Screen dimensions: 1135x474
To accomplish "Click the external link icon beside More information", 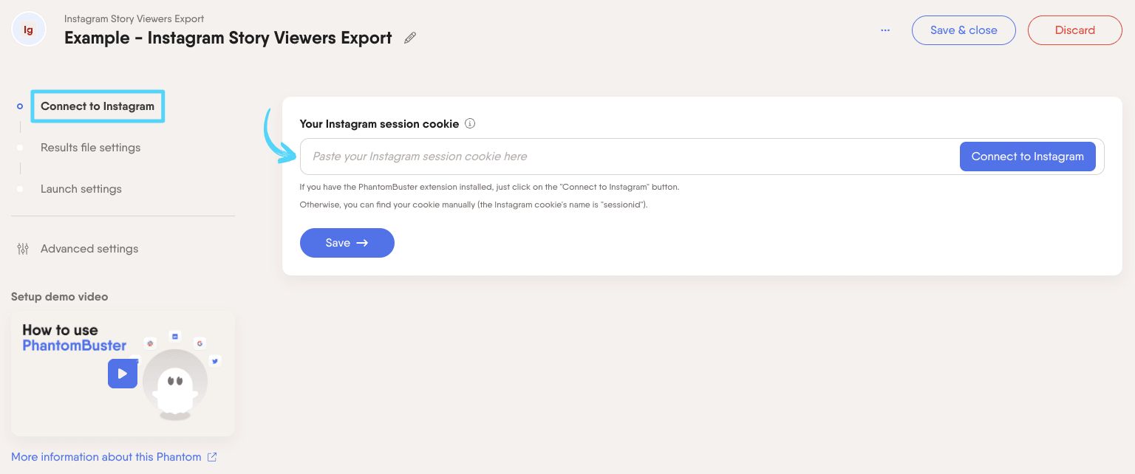I will (x=212, y=457).
